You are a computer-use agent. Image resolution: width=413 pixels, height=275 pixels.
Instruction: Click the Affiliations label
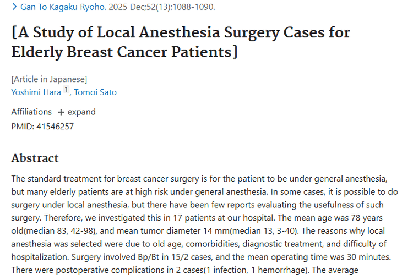(31, 112)
